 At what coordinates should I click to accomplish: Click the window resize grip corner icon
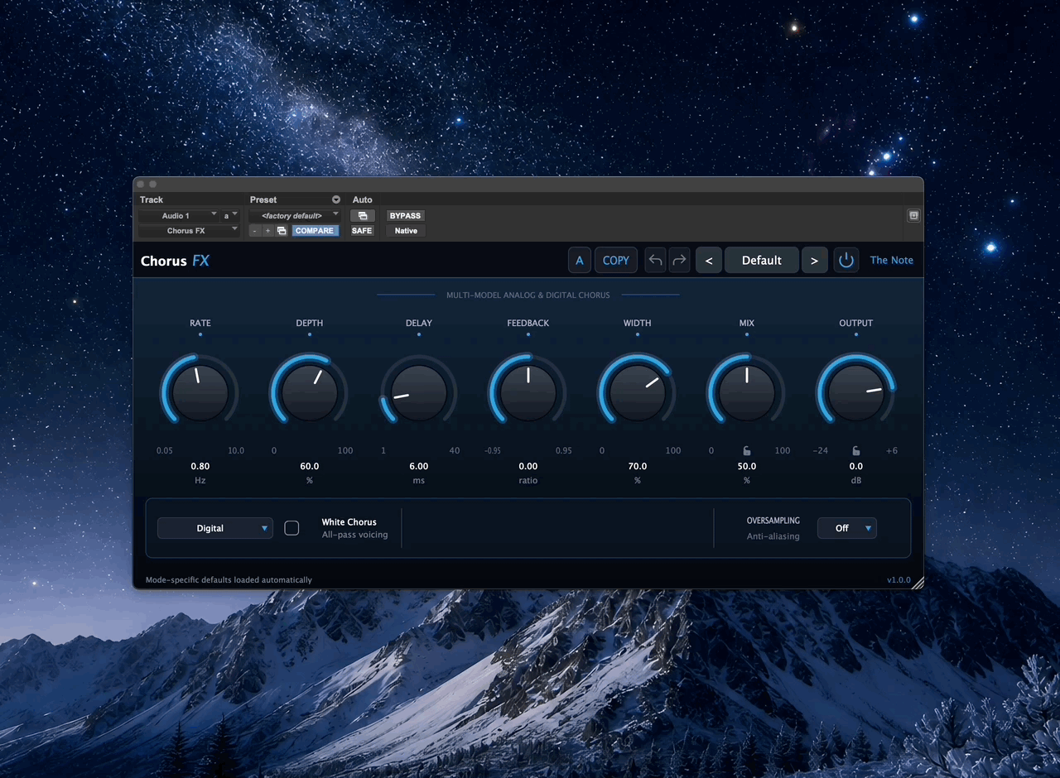pos(918,583)
